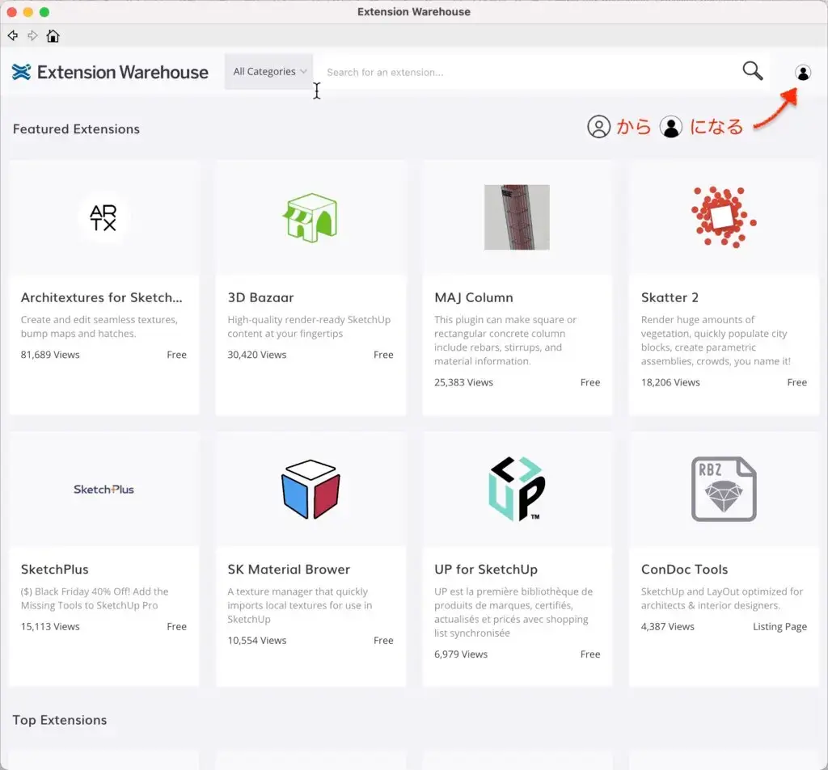This screenshot has height=770, width=828.
Task: Open the Skatter 2 extension title
Action: [670, 297]
